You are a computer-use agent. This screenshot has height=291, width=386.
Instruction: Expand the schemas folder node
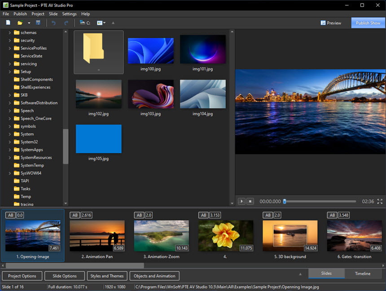pos(9,32)
